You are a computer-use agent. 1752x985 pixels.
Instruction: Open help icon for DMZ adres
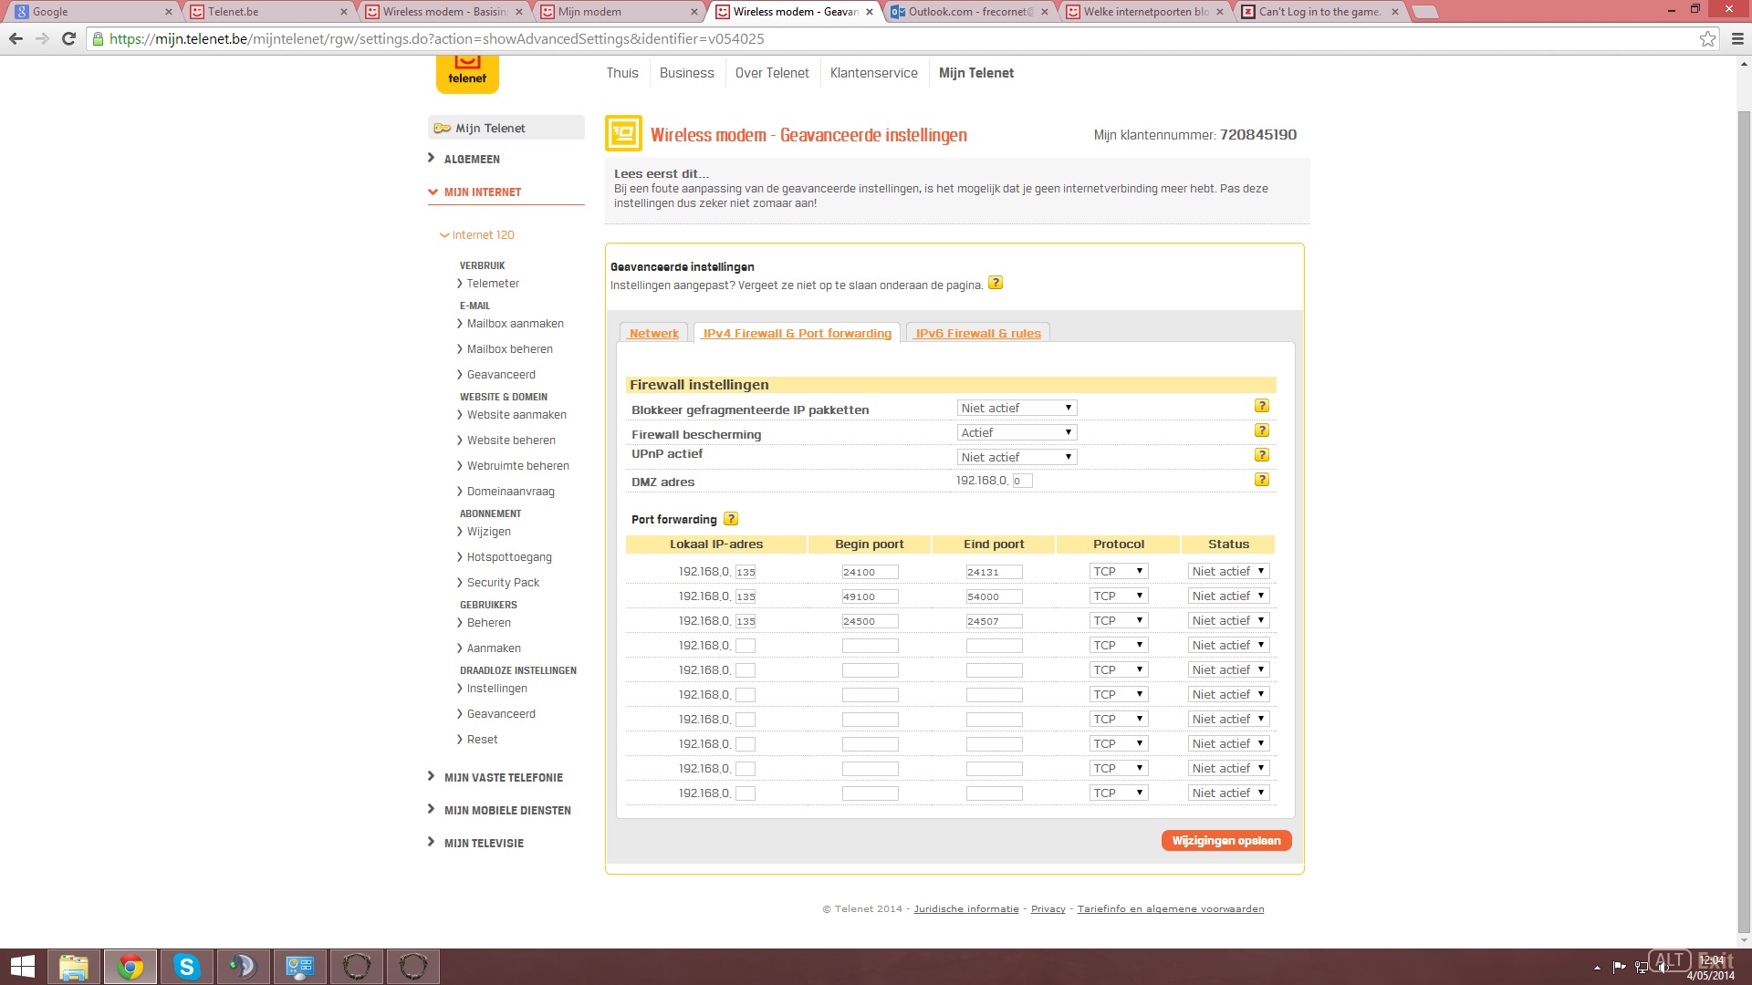[x=1262, y=480]
